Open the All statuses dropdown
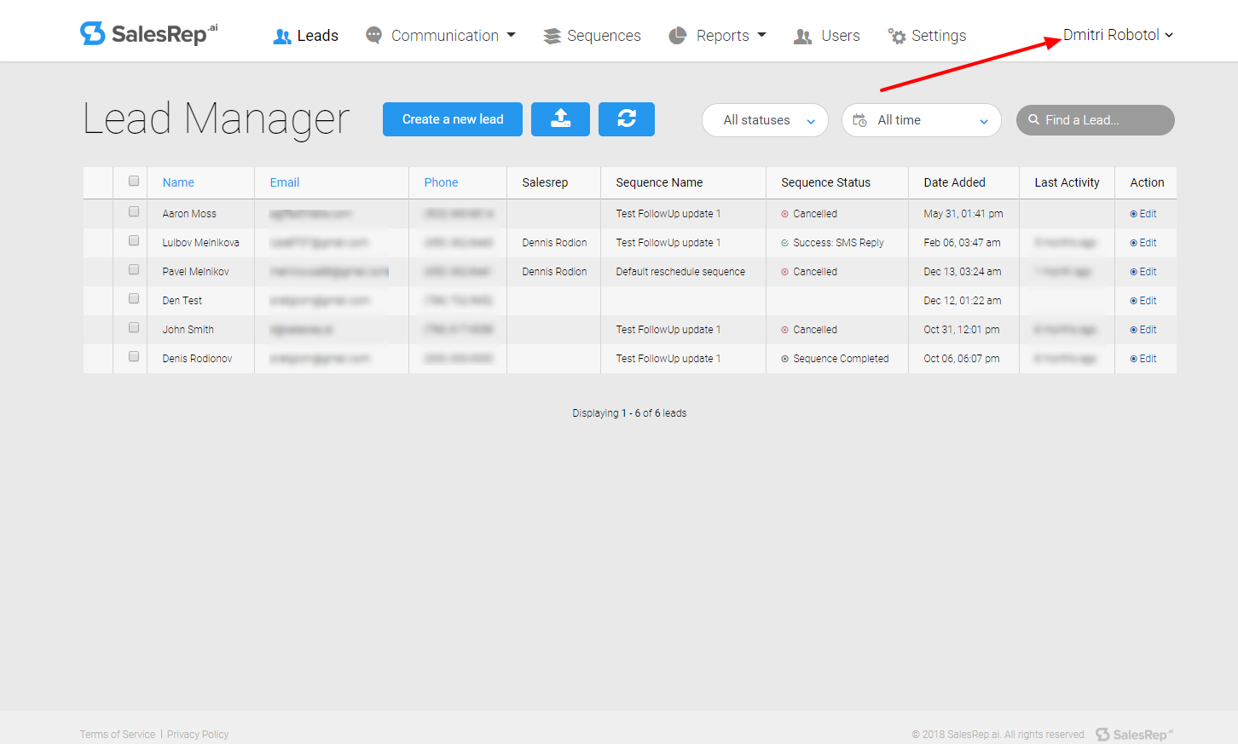 click(765, 120)
